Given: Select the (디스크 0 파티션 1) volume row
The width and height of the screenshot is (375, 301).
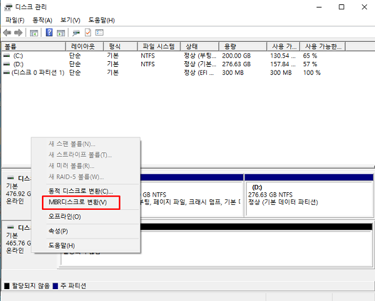Looking at the screenshot, I should click(x=36, y=72).
